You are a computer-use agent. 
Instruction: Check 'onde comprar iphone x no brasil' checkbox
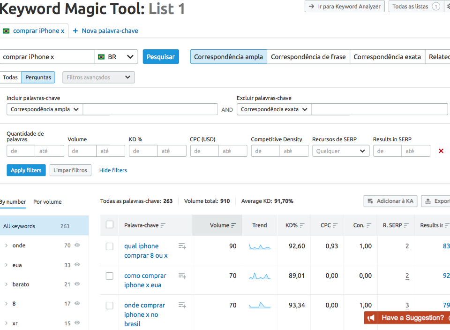tap(110, 305)
